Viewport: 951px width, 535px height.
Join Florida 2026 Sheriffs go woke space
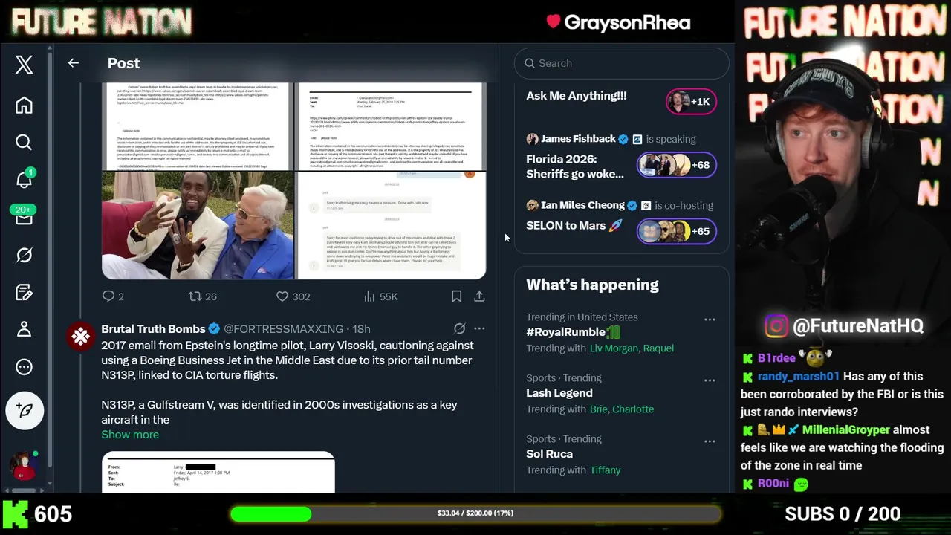coord(575,166)
